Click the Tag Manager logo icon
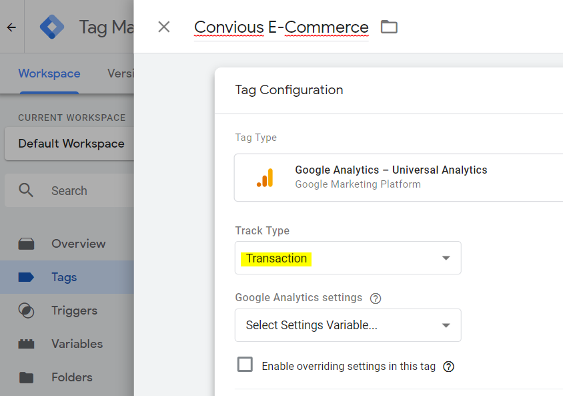The width and height of the screenshot is (563, 396). [x=52, y=27]
